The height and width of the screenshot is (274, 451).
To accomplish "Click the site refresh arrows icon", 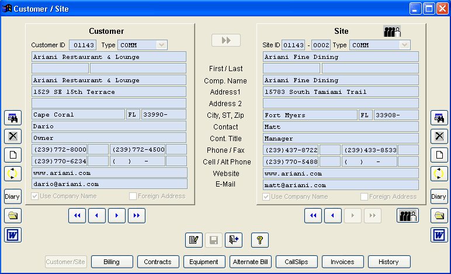I will click(x=439, y=174).
